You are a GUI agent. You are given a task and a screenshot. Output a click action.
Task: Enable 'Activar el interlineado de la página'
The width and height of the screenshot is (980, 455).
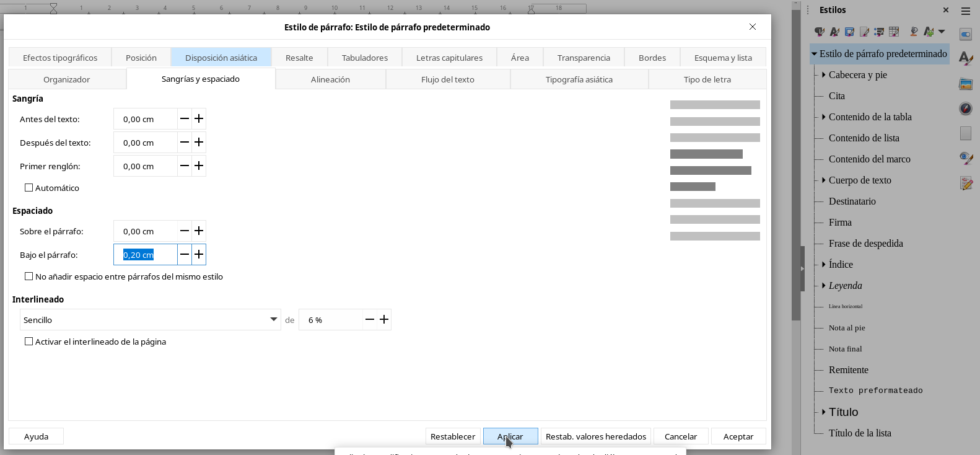pos(28,342)
